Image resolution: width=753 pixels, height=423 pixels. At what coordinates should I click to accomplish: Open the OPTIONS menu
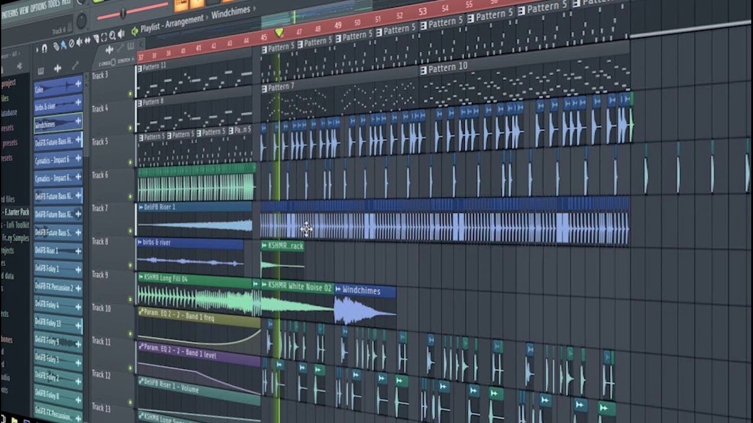(38, 7)
